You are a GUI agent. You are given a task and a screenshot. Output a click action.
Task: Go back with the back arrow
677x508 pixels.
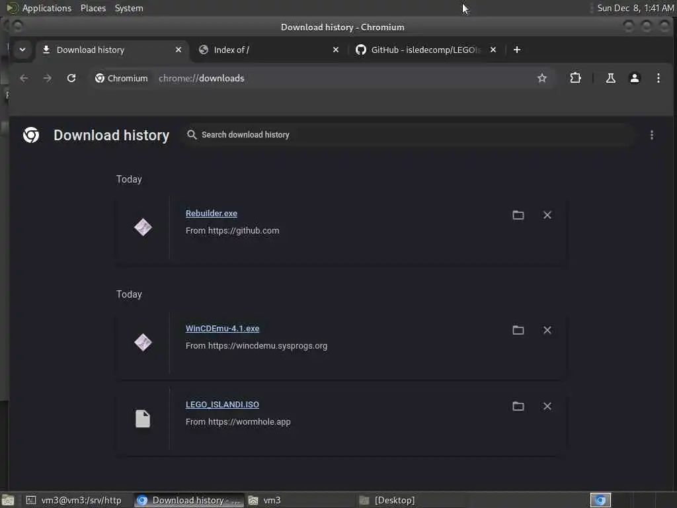coord(24,78)
